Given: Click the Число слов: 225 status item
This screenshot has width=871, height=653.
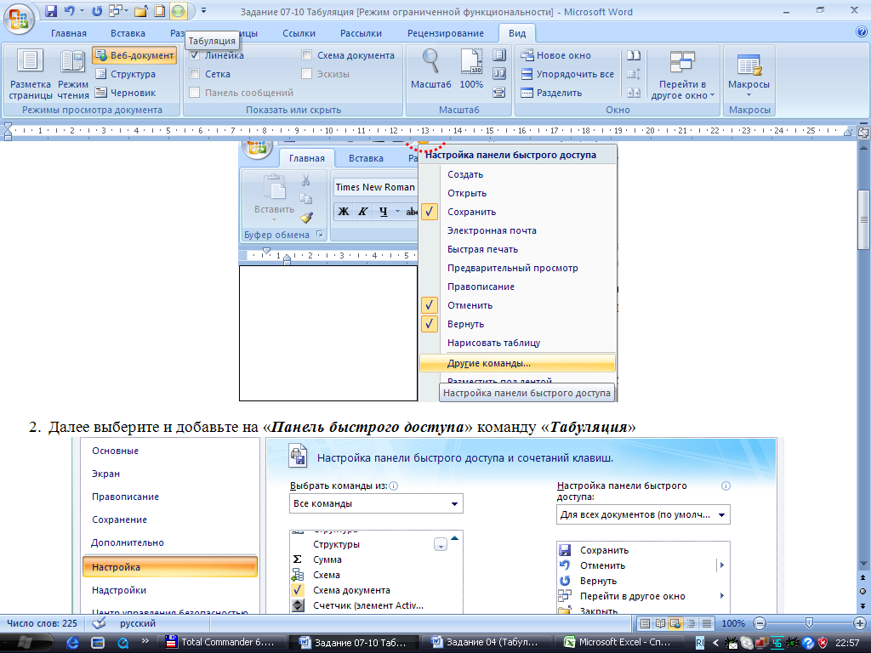Looking at the screenshot, I should 43,623.
